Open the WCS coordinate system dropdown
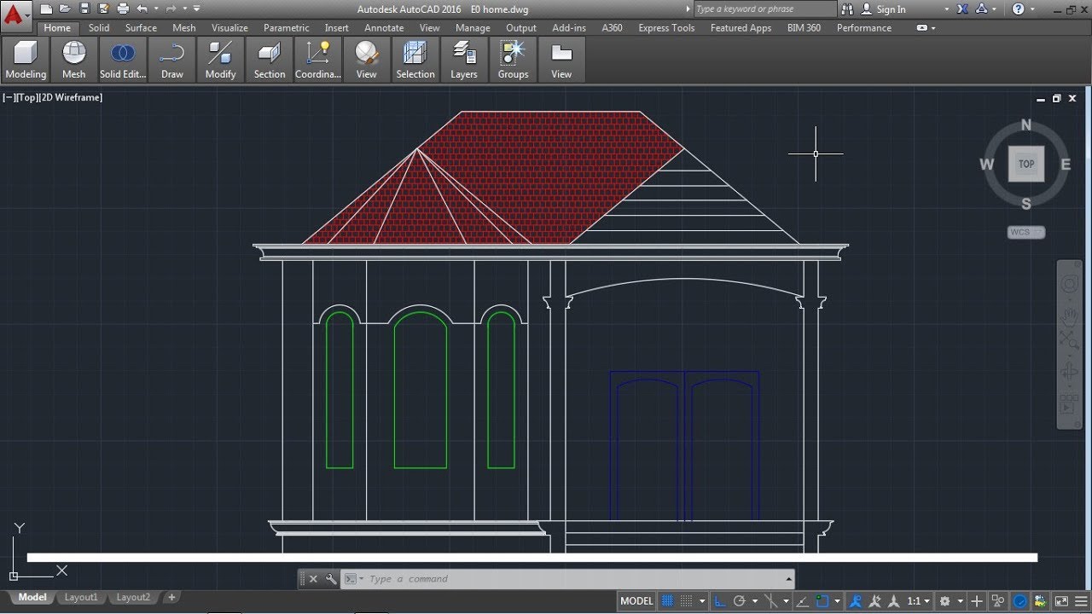 point(1025,232)
